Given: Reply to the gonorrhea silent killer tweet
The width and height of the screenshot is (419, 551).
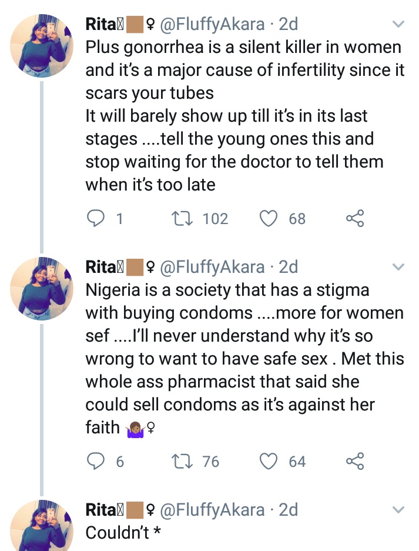Looking at the screenshot, I should [x=96, y=219].
